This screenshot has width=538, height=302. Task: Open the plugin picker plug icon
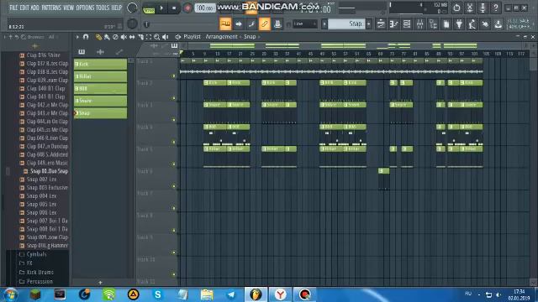pos(459,24)
